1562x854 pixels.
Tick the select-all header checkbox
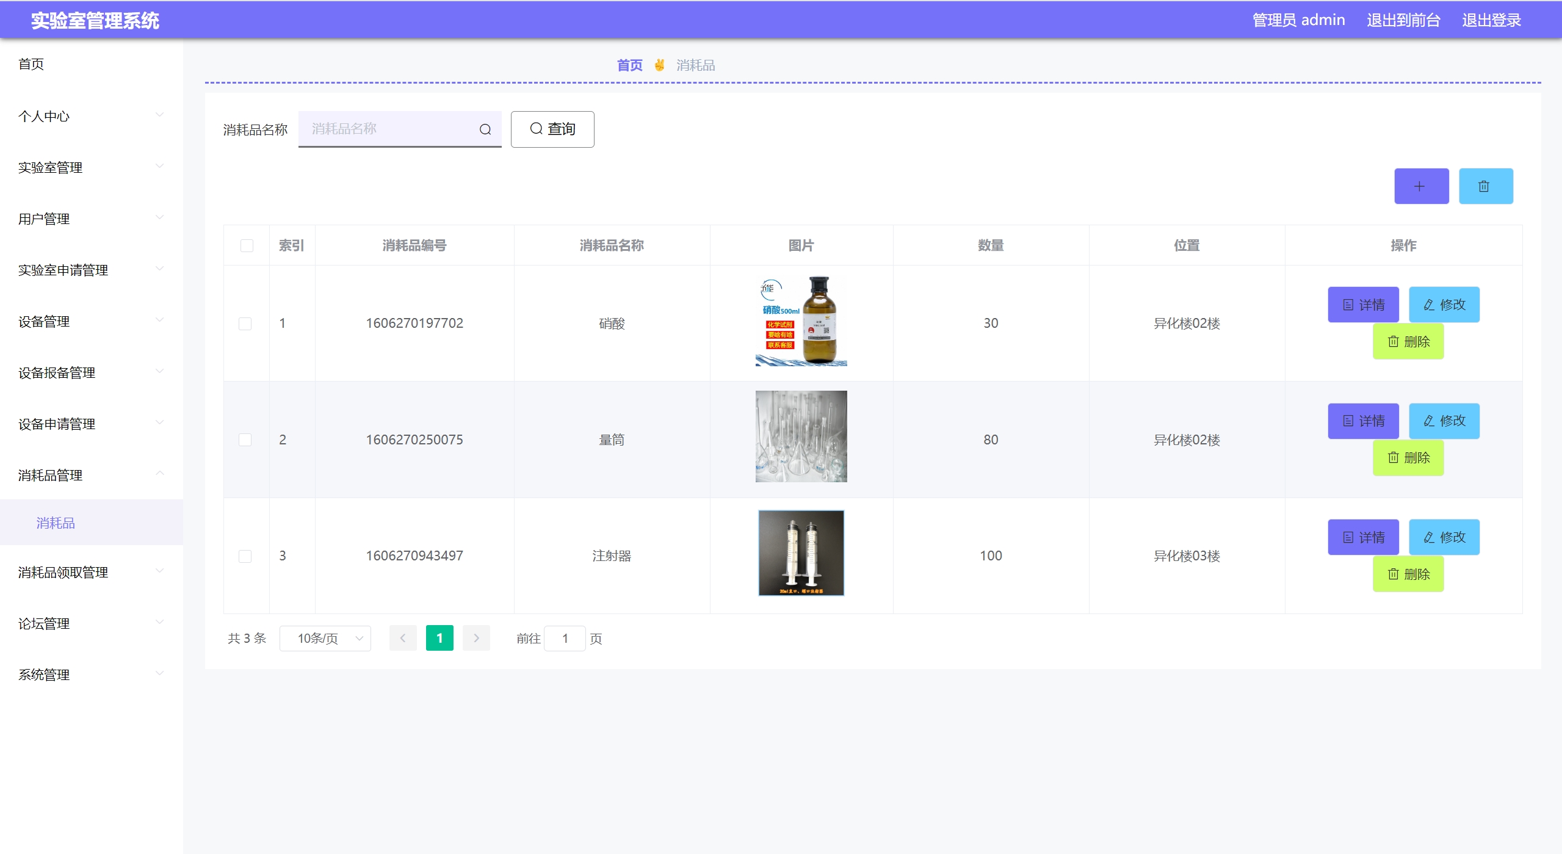click(x=247, y=245)
